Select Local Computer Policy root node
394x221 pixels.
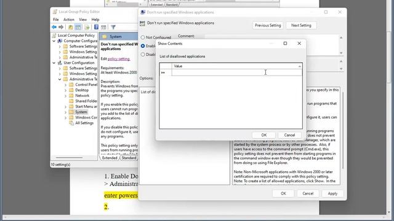click(x=76, y=36)
